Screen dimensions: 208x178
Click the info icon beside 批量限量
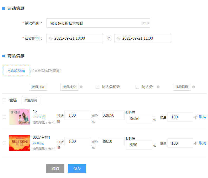tap(193, 87)
